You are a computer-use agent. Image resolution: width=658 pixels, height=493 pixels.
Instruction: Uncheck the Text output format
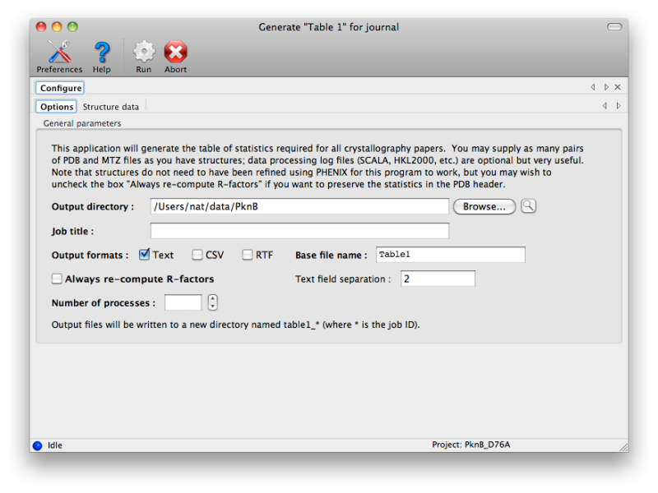[145, 255]
